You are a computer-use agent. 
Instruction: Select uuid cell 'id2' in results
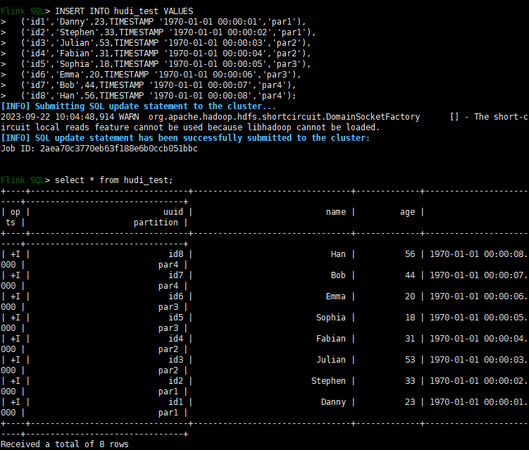click(x=176, y=381)
